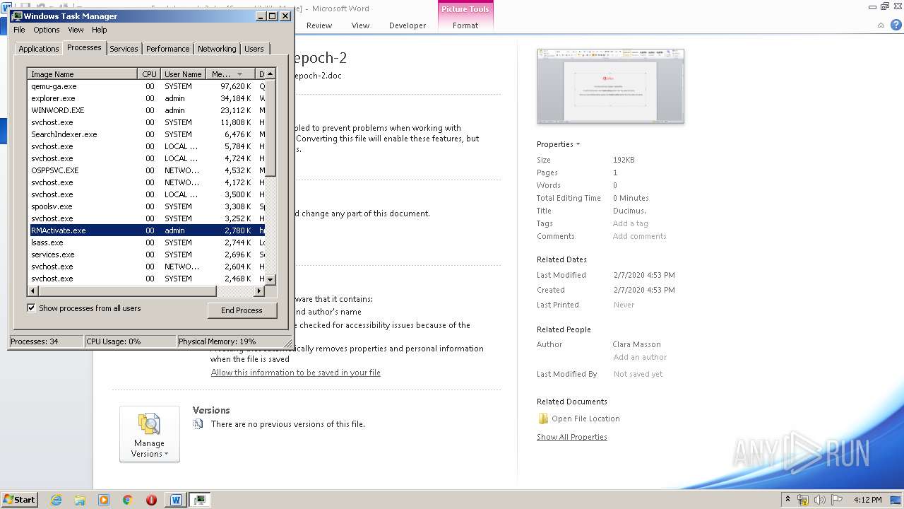Click the folder icon beside Open File Location
Image resolution: width=904 pixels, height=509 pixels.
[x=543, y=419]
